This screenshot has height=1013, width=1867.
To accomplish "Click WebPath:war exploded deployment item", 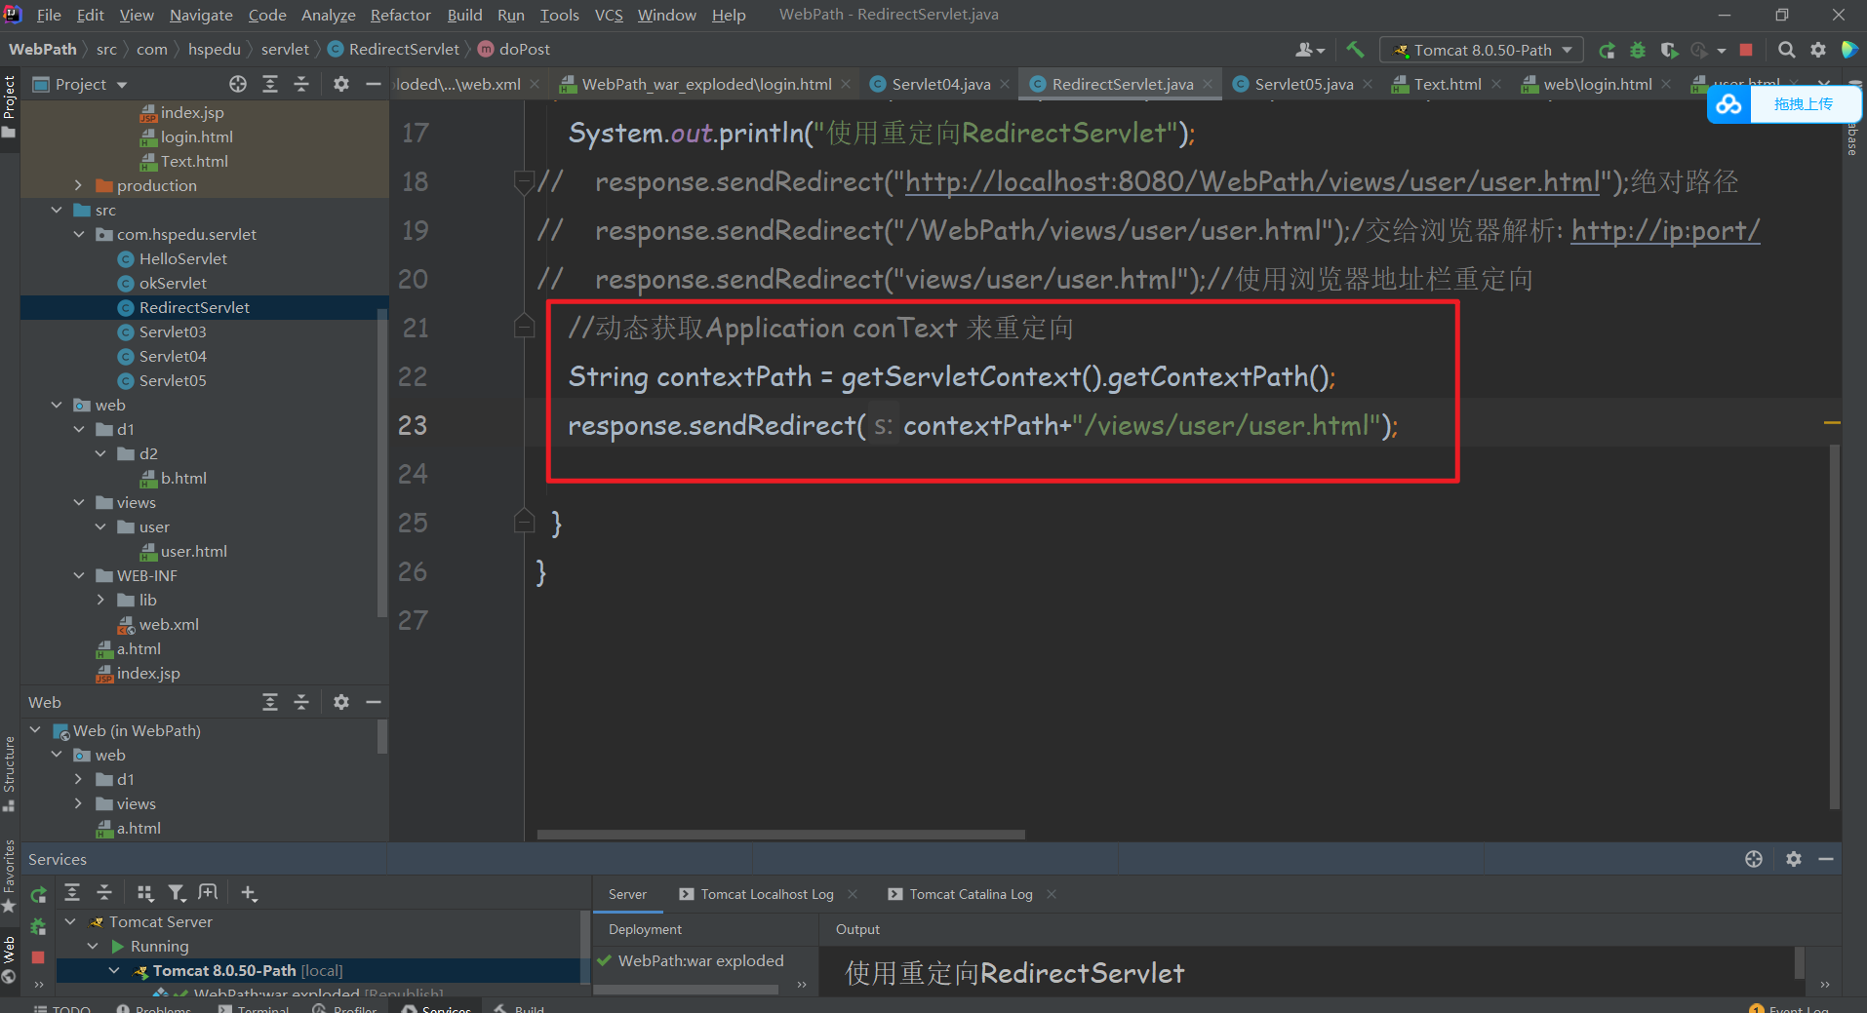I will 691,960.
